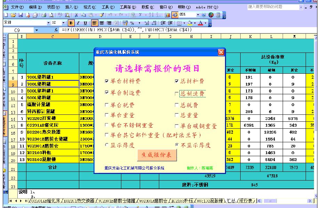Image resolution: width=323 pixels, height=208 pixels.
Task: Cut selection with the scissors icon
Action: (76, 15)
